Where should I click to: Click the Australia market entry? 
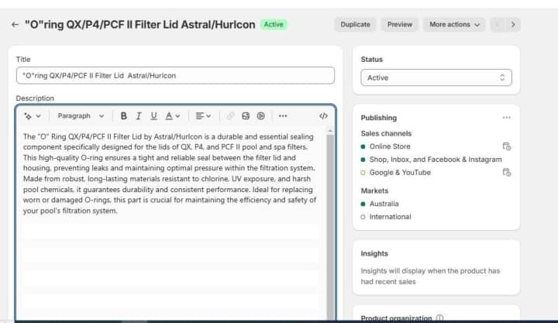[x=384, y=204]
